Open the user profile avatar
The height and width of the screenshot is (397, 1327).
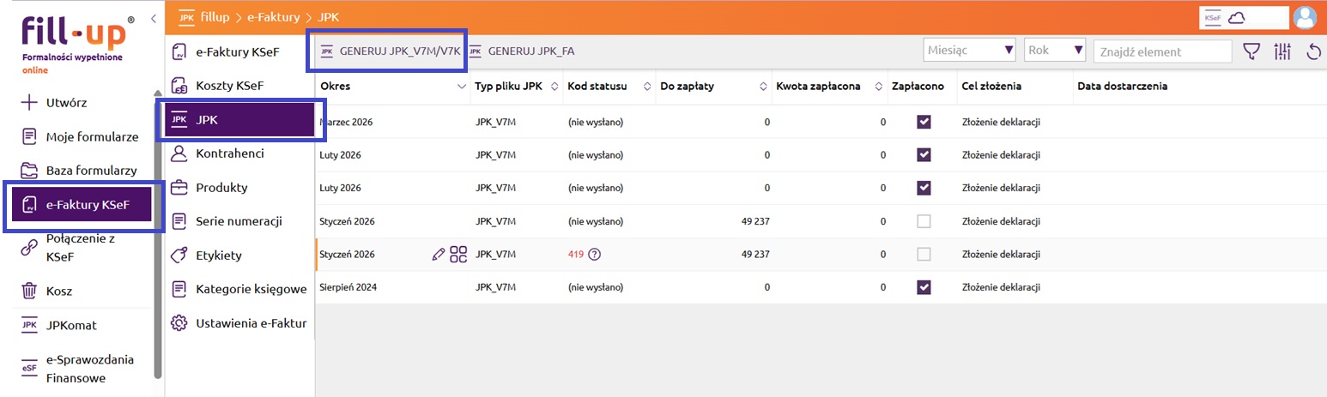tap(1305, 18)
